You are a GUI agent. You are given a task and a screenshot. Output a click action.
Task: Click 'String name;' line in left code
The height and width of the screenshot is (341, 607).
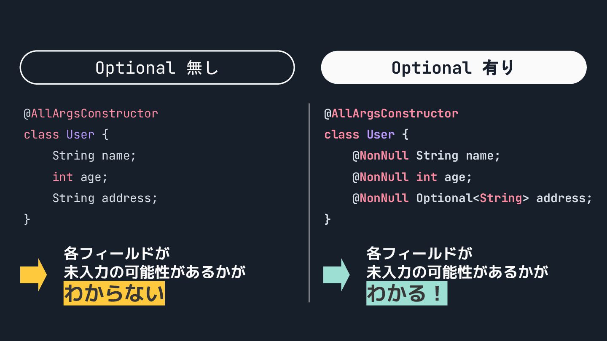[x=94, y=156]
